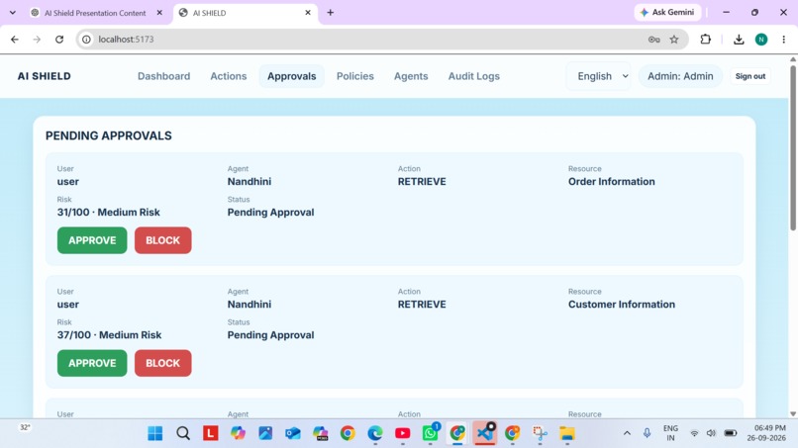
Task: Block the Order Information request
Action: pos(162,240)
